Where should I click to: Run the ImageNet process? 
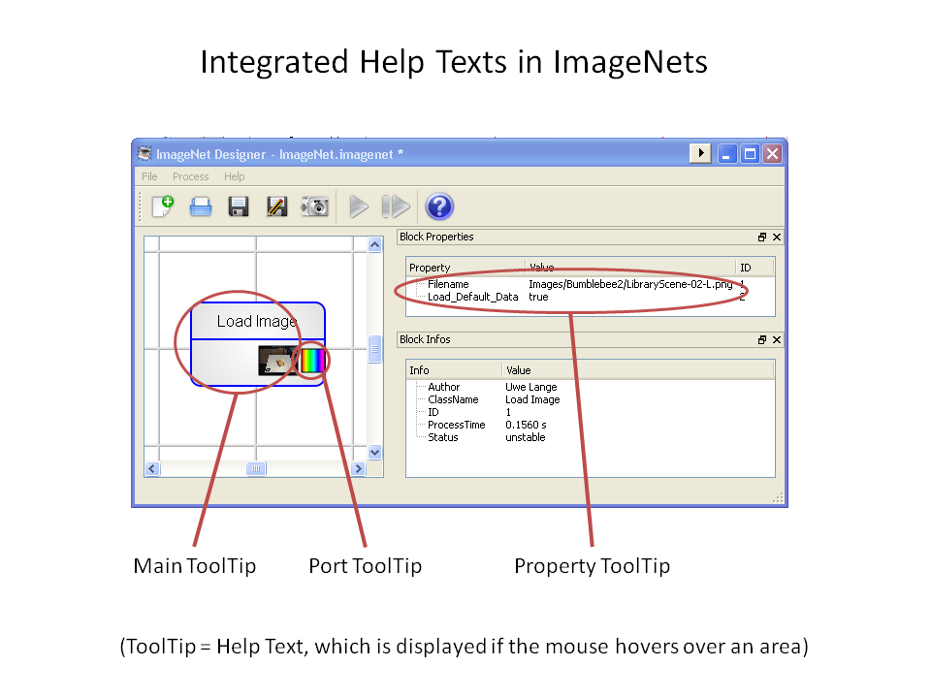click(x=358, y=206)
